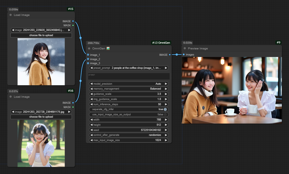Click the midpoint dot on the image_2 link

(80, 81)
